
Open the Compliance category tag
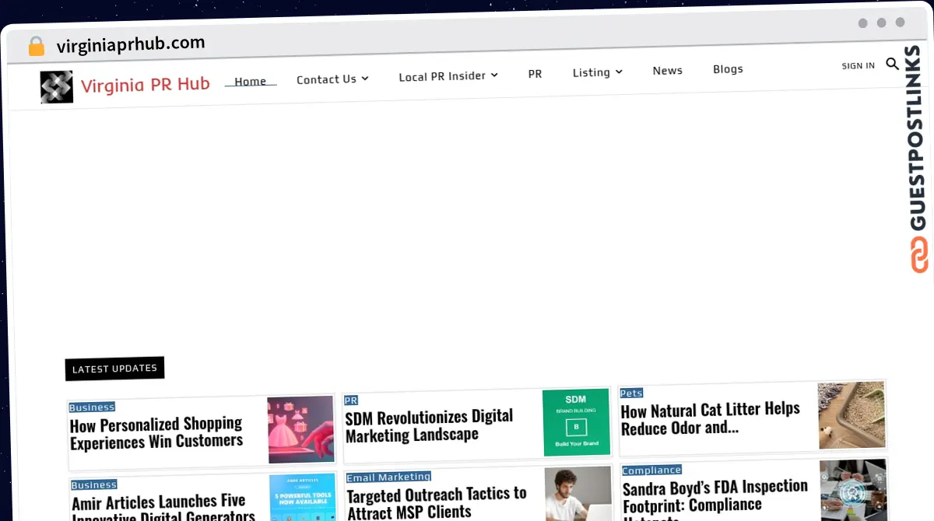click(651, 470)
